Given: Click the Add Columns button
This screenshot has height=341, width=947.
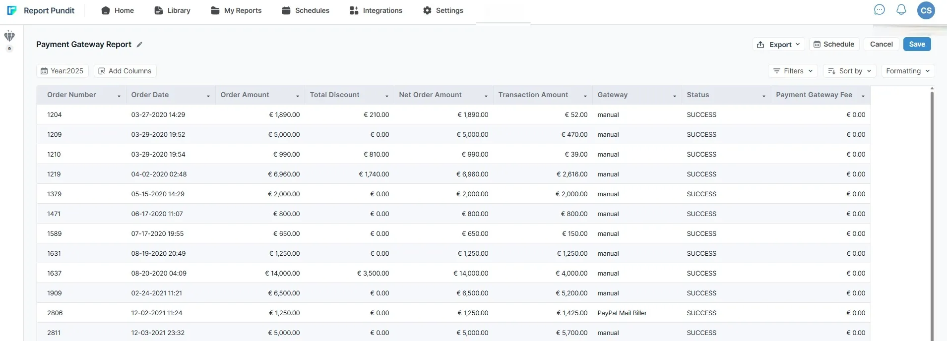Looking at the screenshot, I should pyautogui.click(x=125, y=71).
